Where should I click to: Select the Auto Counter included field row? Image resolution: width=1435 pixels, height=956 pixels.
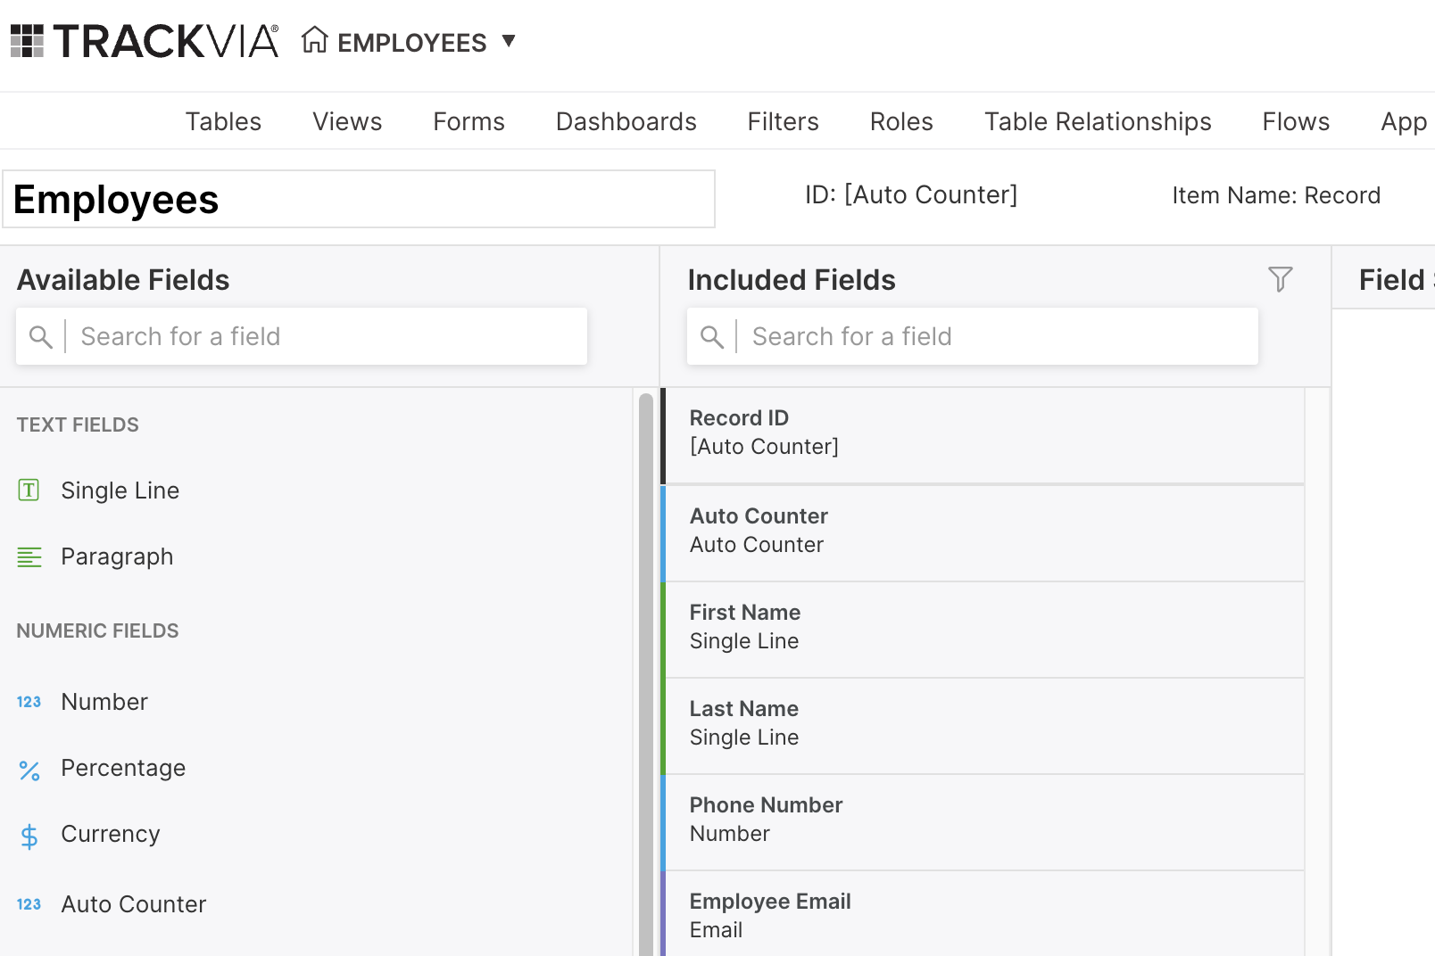click(x=983, y=533)
